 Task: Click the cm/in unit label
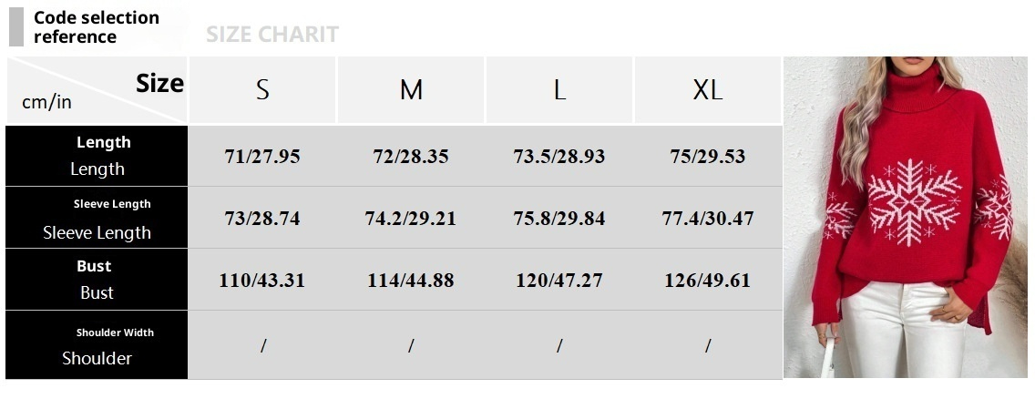coord(46,102)
